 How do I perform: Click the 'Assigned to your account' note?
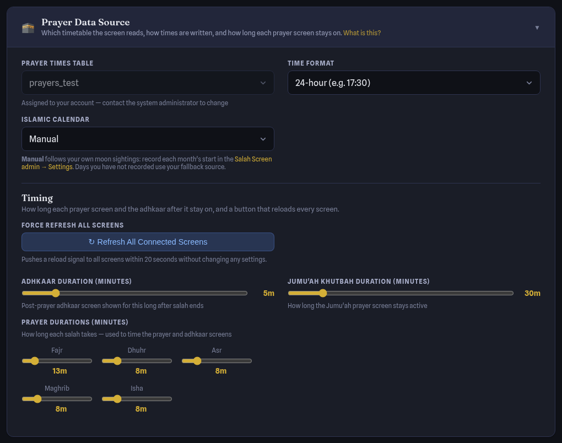tap(125, 103)
